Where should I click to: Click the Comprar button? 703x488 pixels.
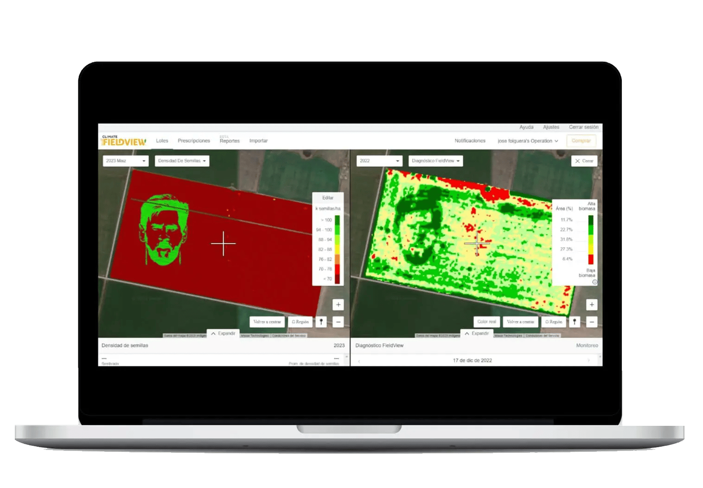coord(581,141)
